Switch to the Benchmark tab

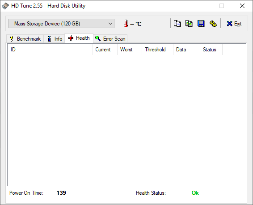(25, 39)
